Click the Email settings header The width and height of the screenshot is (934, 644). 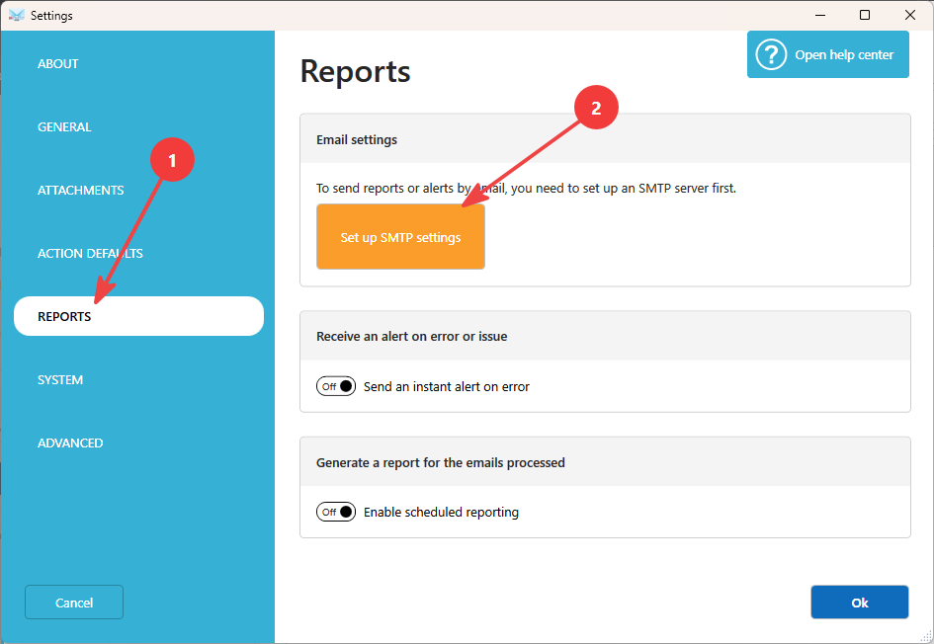[x=605, y=139]
